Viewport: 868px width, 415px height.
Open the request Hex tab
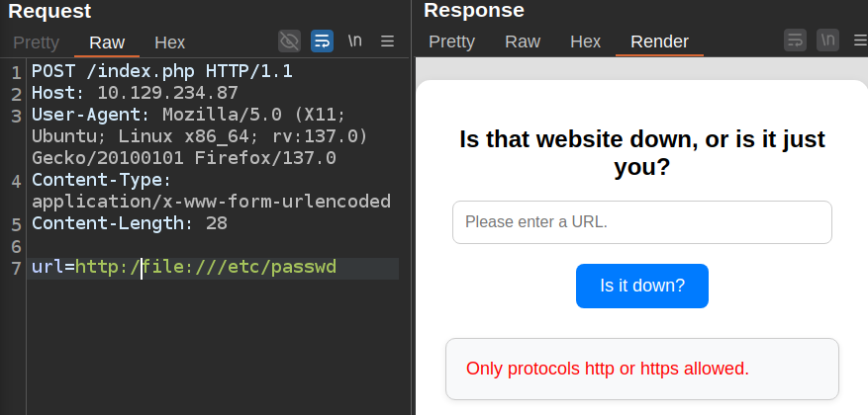point(170,42)
